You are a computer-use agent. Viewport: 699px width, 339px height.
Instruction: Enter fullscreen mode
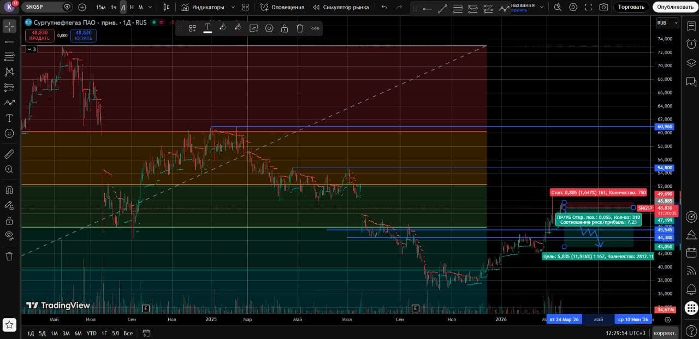tap(588, 7)
